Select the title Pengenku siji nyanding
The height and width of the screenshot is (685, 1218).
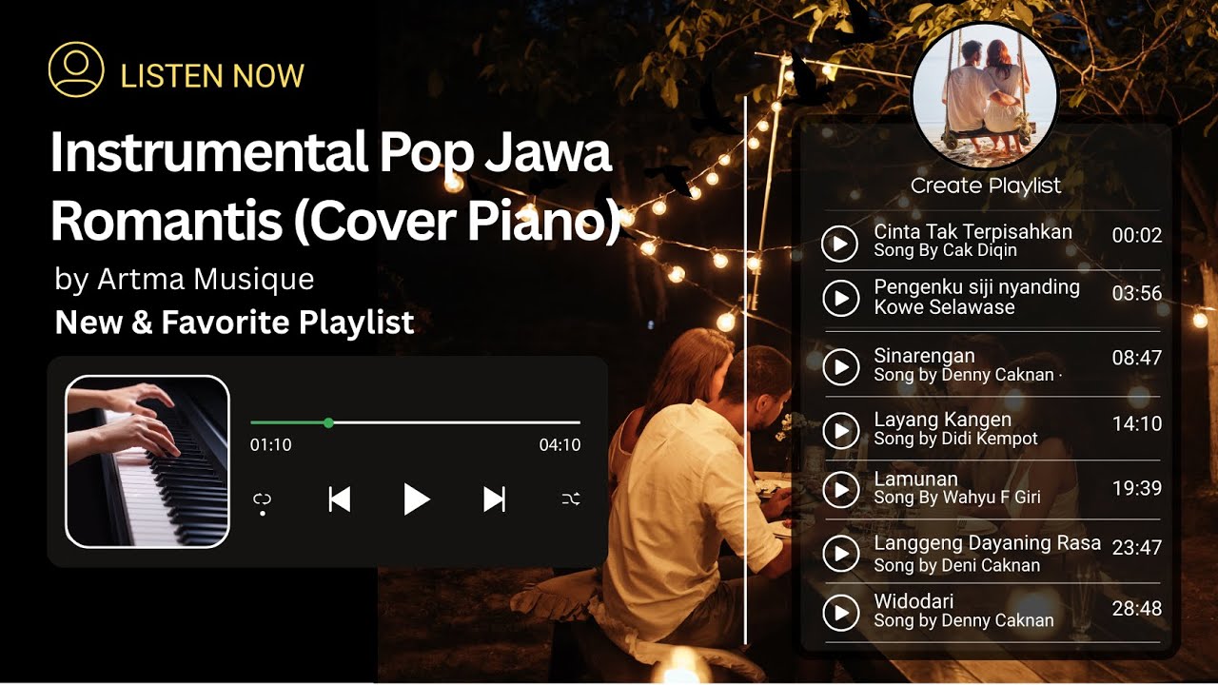click(977, 287)
